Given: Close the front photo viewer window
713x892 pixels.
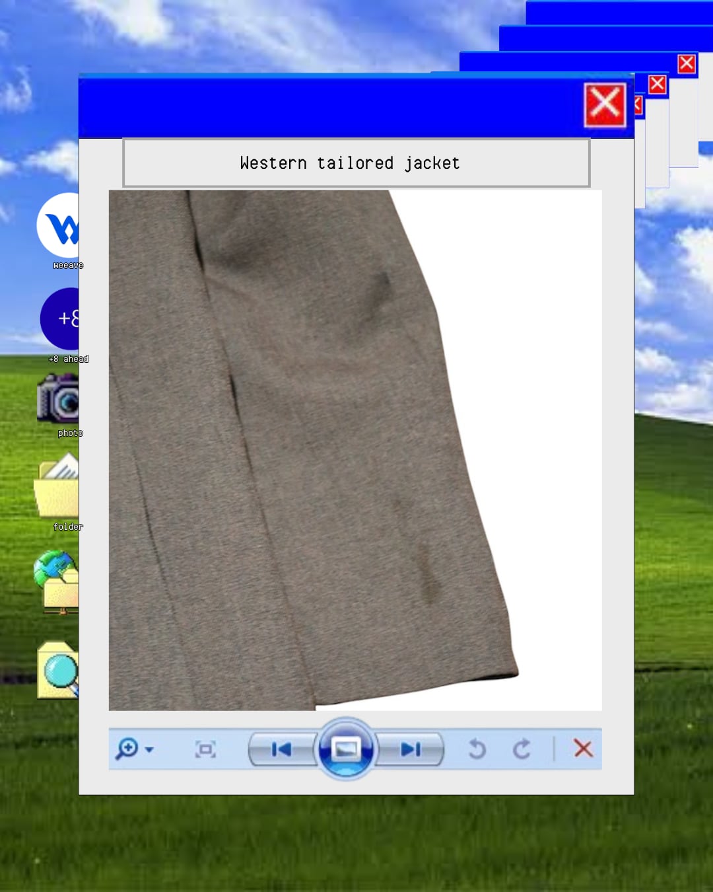Looking at the screenshot, I should tap(605, 105).
